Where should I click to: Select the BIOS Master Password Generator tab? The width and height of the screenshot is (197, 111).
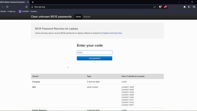(x=13, y=2)
